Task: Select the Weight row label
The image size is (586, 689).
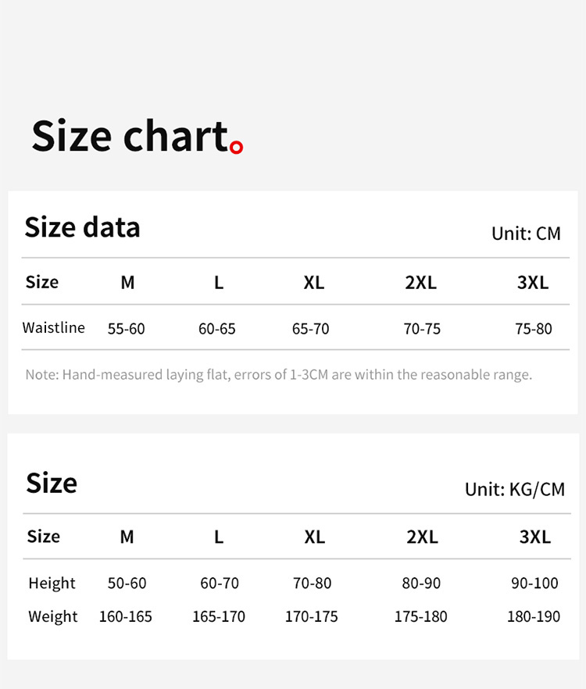Action: pyautogui.click(x=53, y=616)
